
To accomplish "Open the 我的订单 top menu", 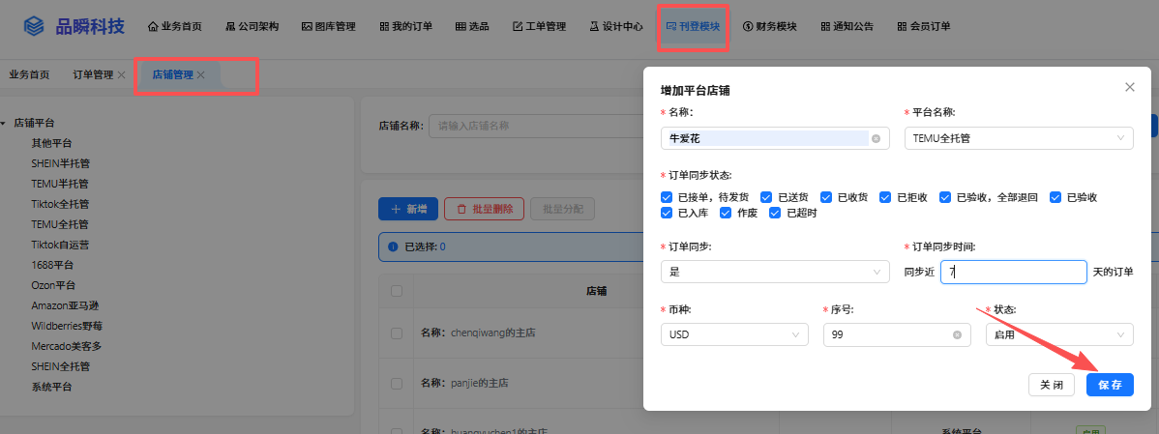I will (x=405, y=26).
